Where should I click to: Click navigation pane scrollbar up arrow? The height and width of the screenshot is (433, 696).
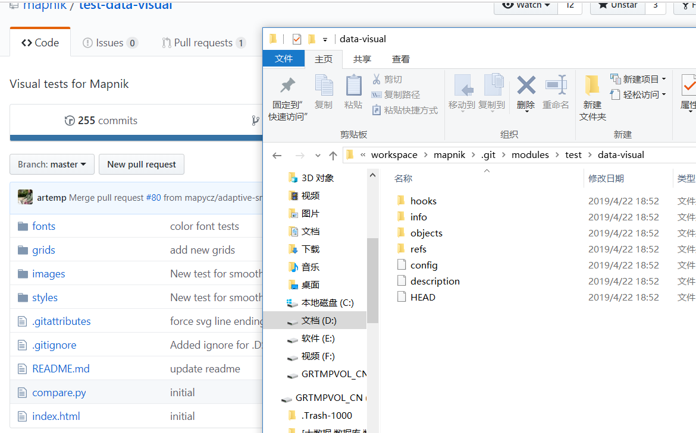pos(372,175)
